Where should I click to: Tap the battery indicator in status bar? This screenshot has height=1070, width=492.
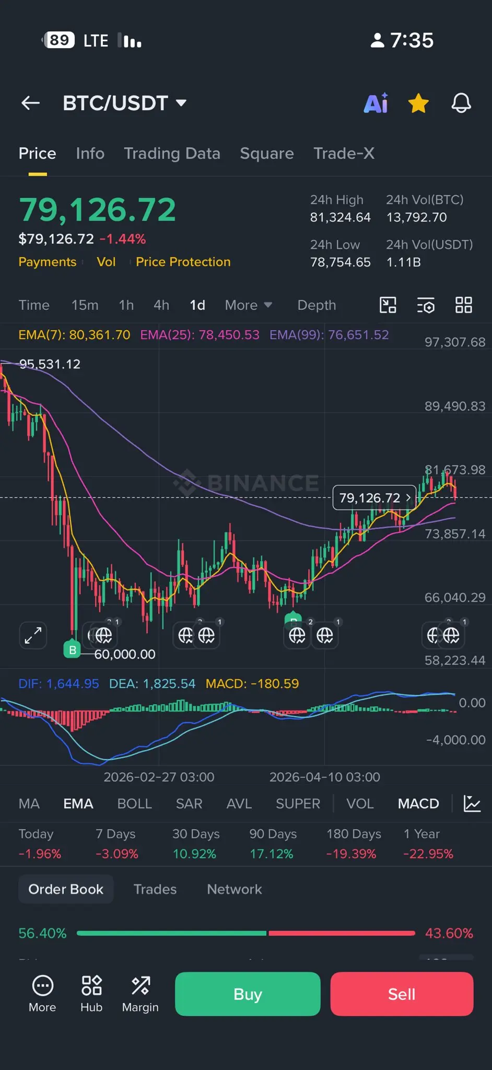click(x=58, y=40)
